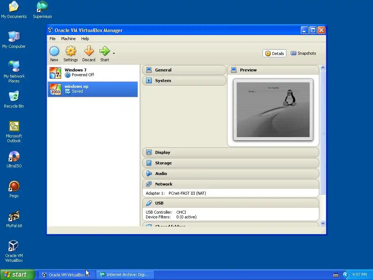Click the Audio speaker icon
The image size is (373, 280).
coord(149,173)
